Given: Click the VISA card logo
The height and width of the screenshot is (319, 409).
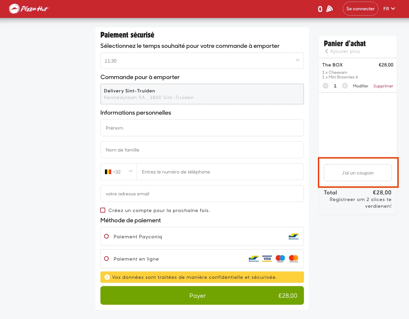Looking at the screenshot, I should (x=267, y=259).
